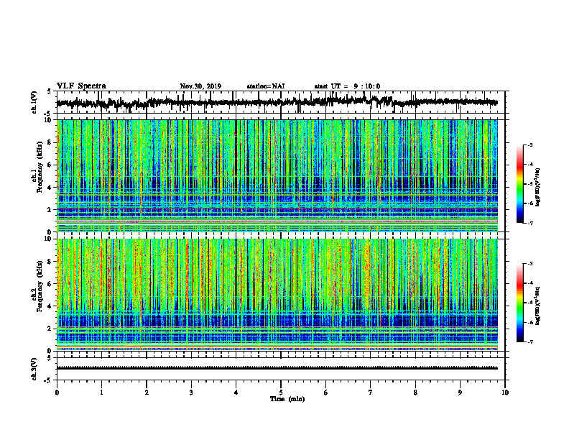Click time axis tick label "6"
The width and height of the screenshot is (569, 440).
tap(326, 393)
